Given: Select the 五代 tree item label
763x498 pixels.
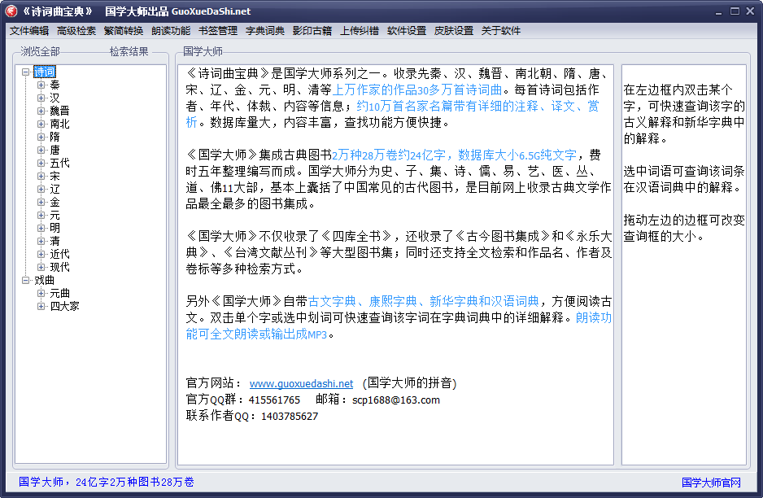Looking at the screenshot, I should (x=60, y=163).
